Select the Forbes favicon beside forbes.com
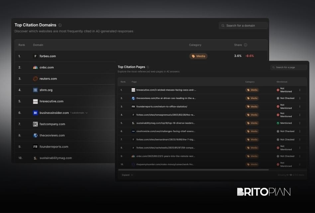 [x=35, y=56]
